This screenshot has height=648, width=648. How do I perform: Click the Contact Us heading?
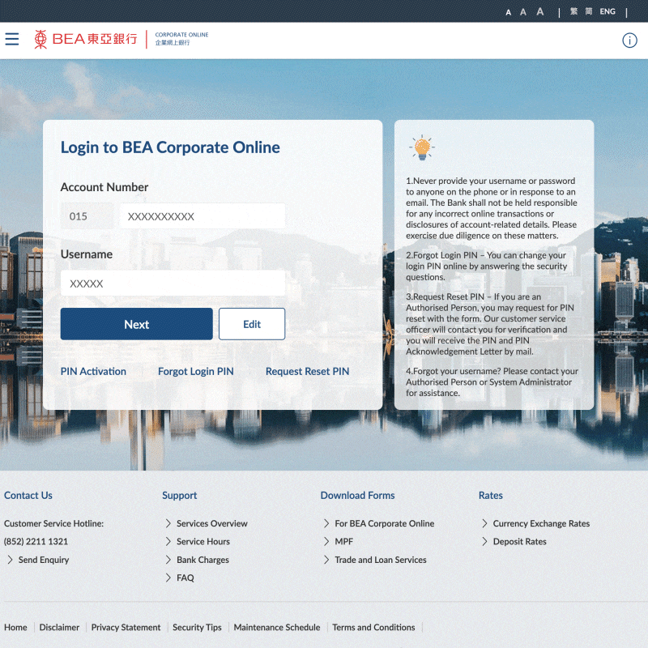click(x=28, y=496)
